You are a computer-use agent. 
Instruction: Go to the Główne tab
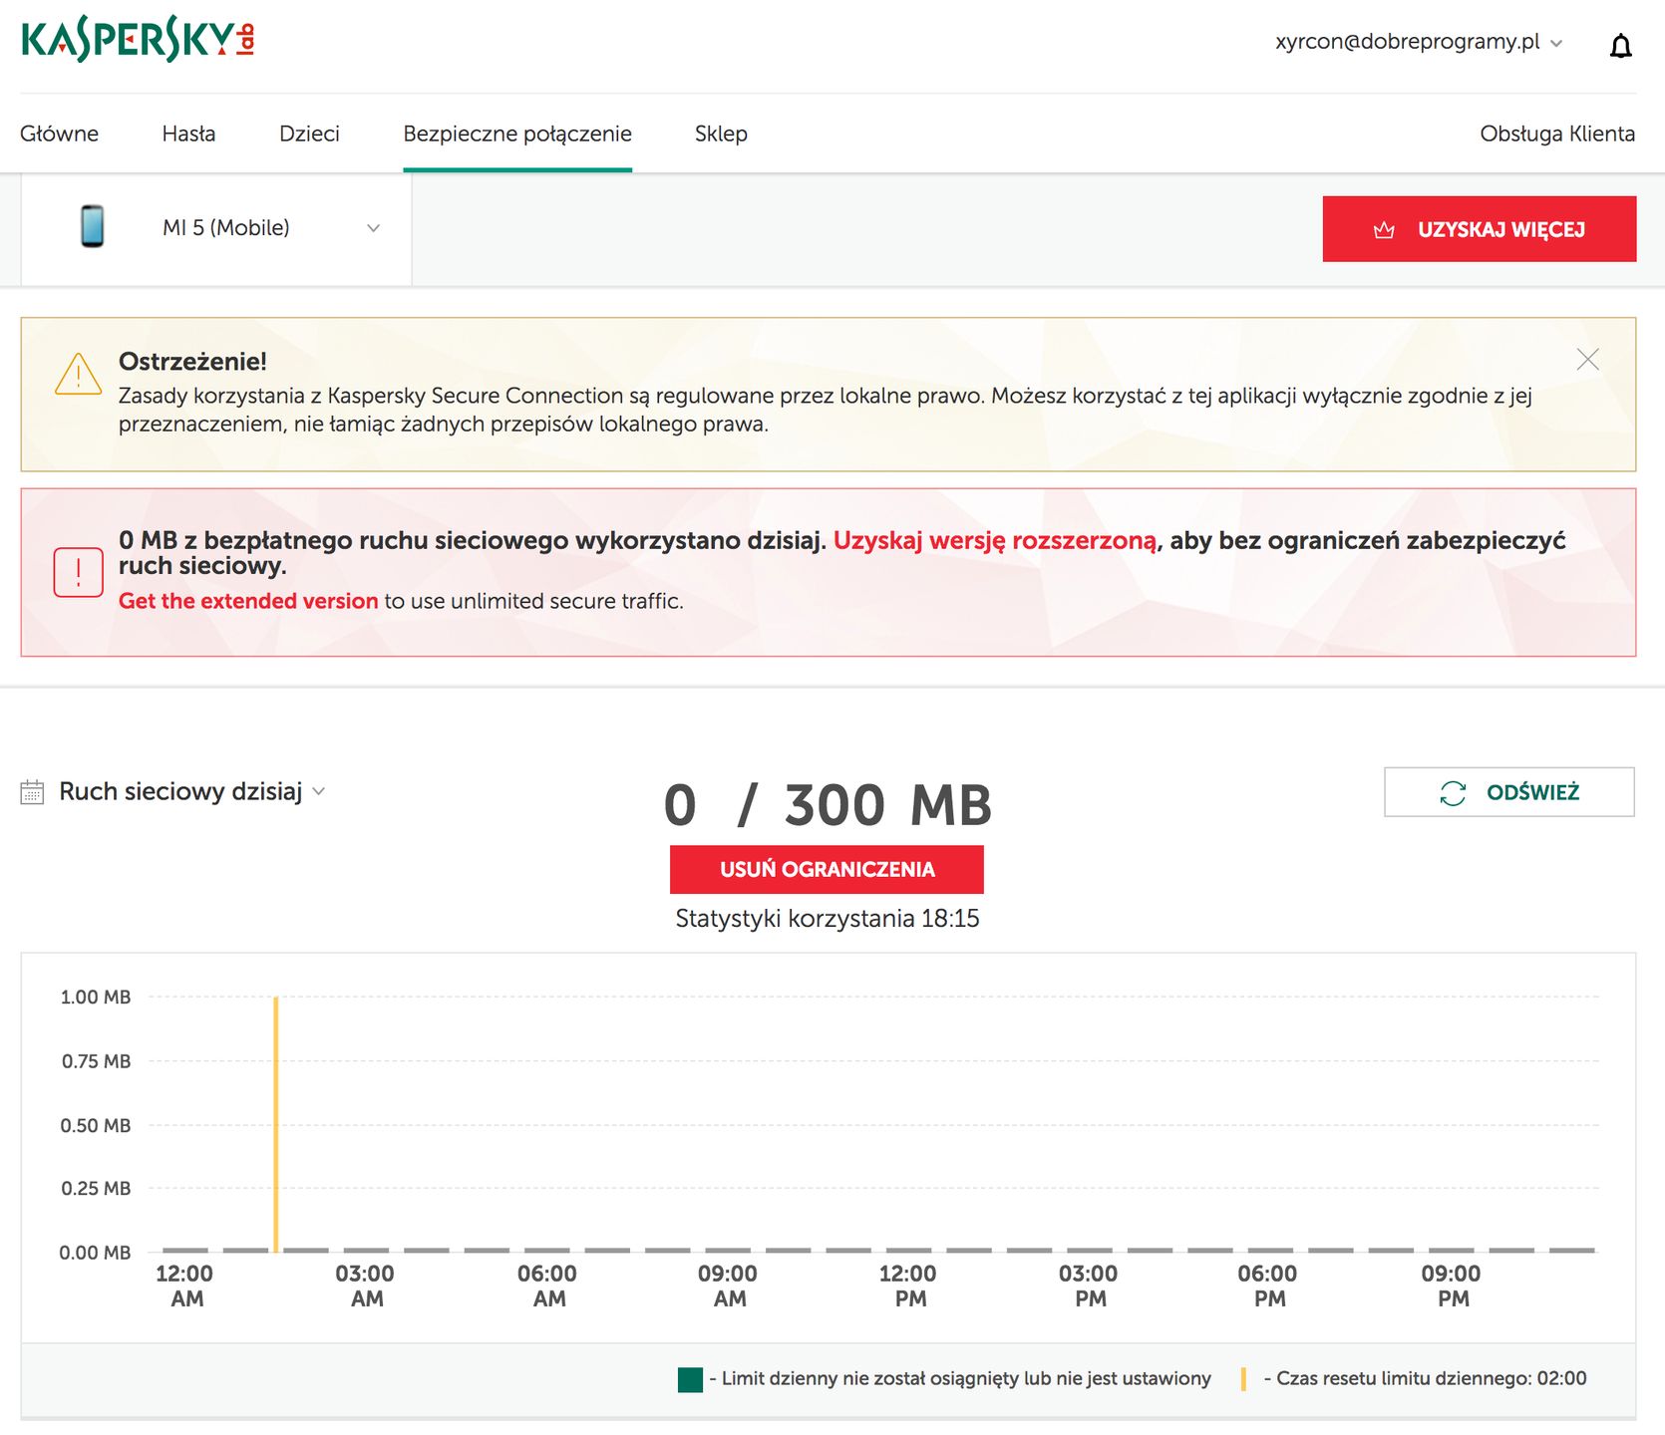coord(59,134)
